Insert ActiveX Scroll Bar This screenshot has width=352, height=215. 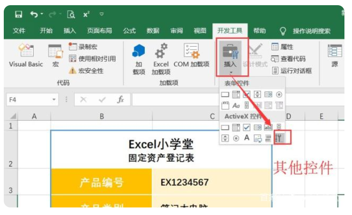click(x=279, y=127)
